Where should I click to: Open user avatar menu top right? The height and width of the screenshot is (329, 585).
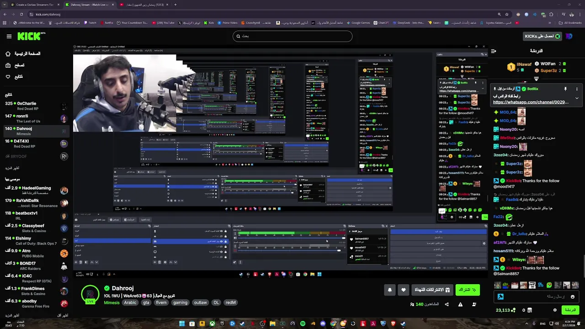click(569, 36)
